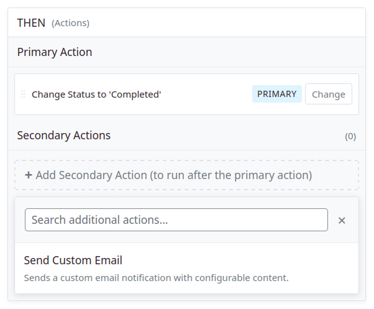This screenshot has width=374, height=309.
Task: Click the THEN heading label
Action: [x=31, y=23]
